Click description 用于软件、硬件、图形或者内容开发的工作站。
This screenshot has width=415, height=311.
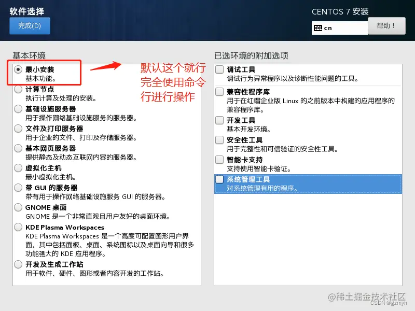tap(94, 274)
